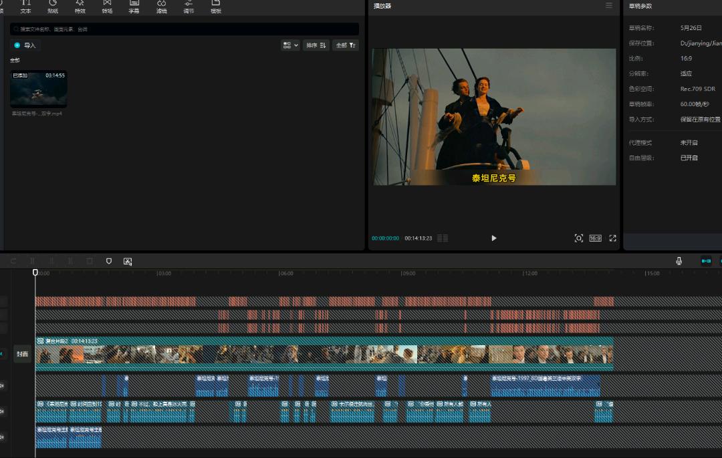Select the first voiceover clip 《泰坦尼克
The image size is (722, 458).
[51, 411]
